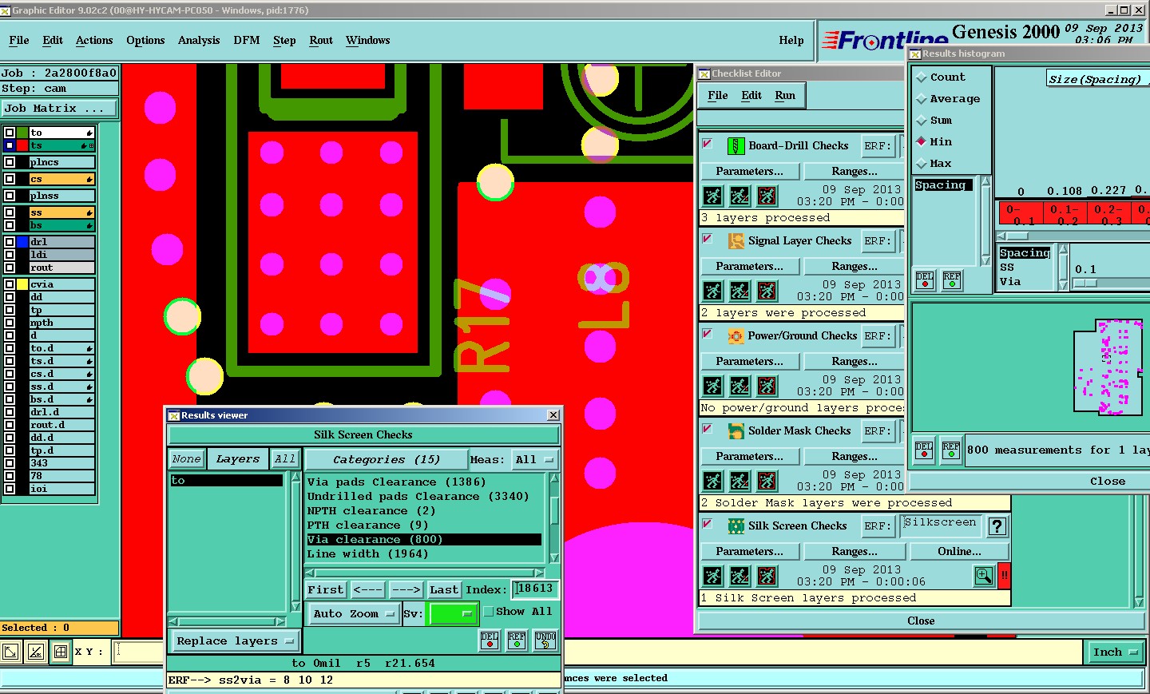Open Silk Screen results with magnifier icon
Screen dimensions: 1150x694
tap(984, 575)
